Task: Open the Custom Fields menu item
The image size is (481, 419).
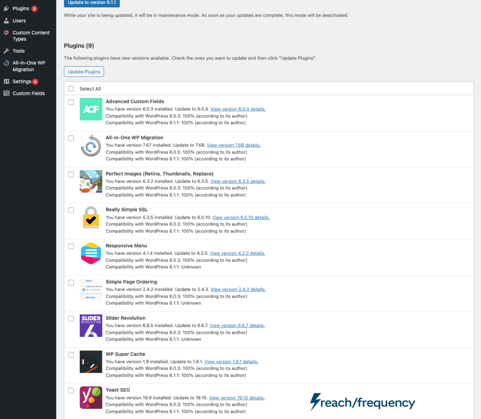Action: point(28,93)
